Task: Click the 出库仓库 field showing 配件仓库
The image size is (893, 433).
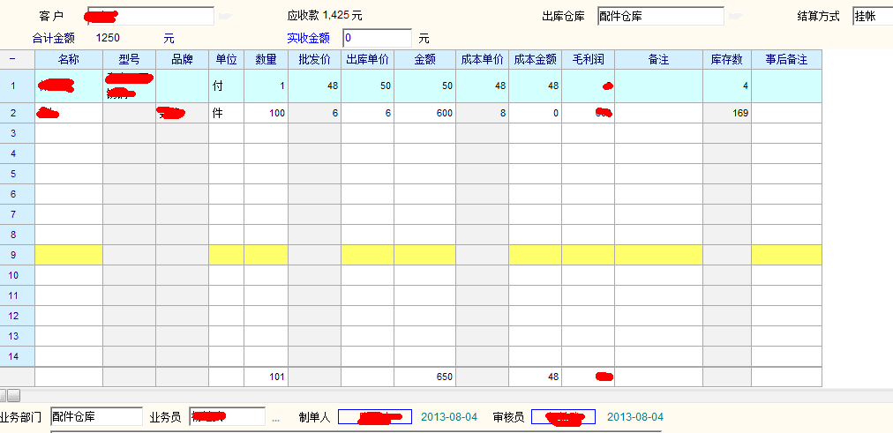Action: tap(660, 16)
